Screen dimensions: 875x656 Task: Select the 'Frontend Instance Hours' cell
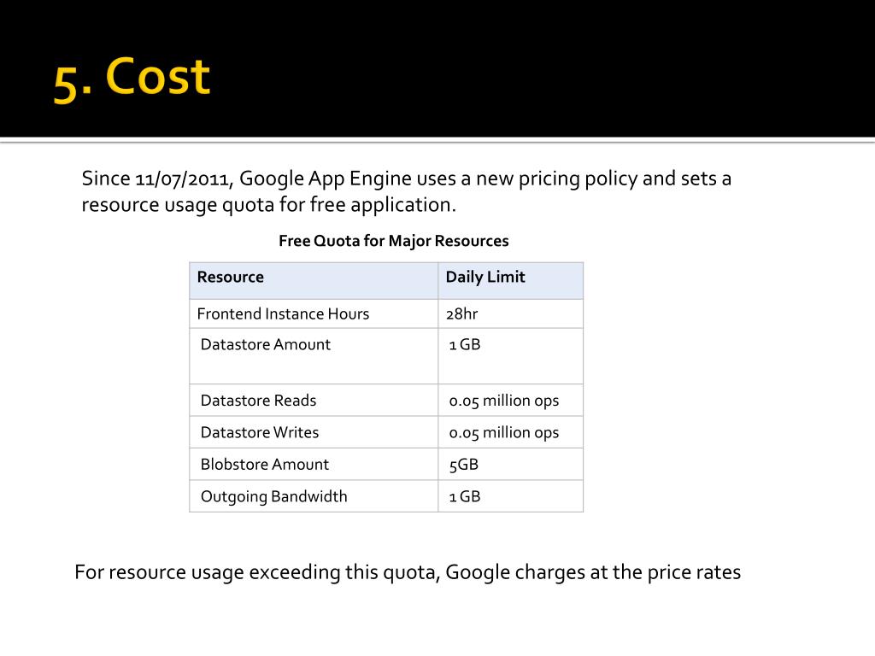tap(314, 313)
